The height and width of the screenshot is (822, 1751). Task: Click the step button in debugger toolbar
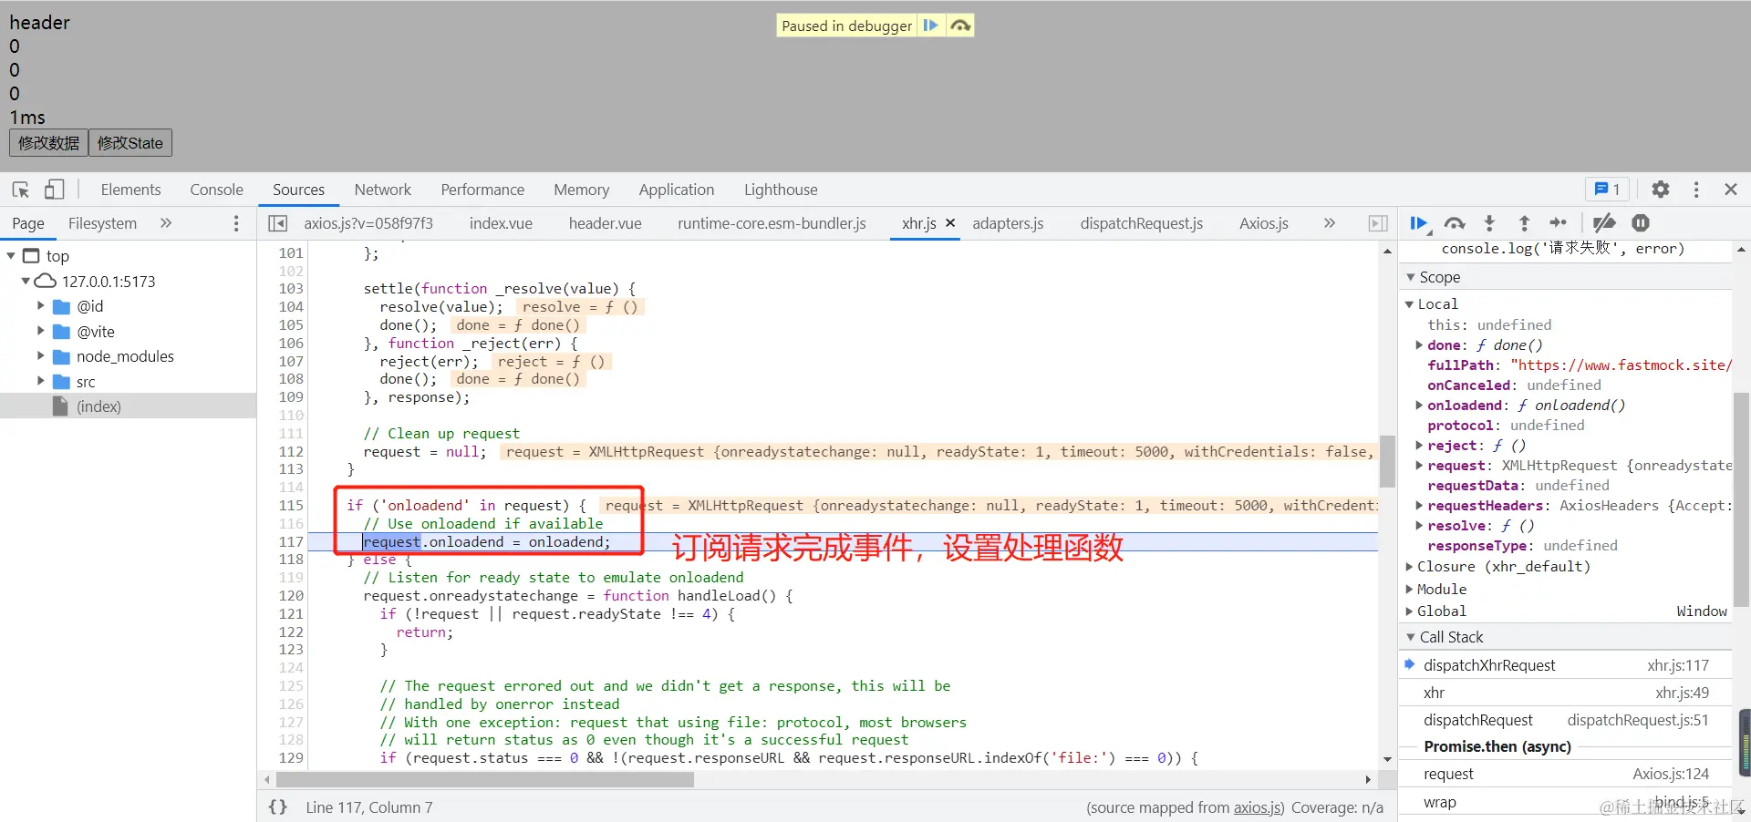click(1559, 223)
